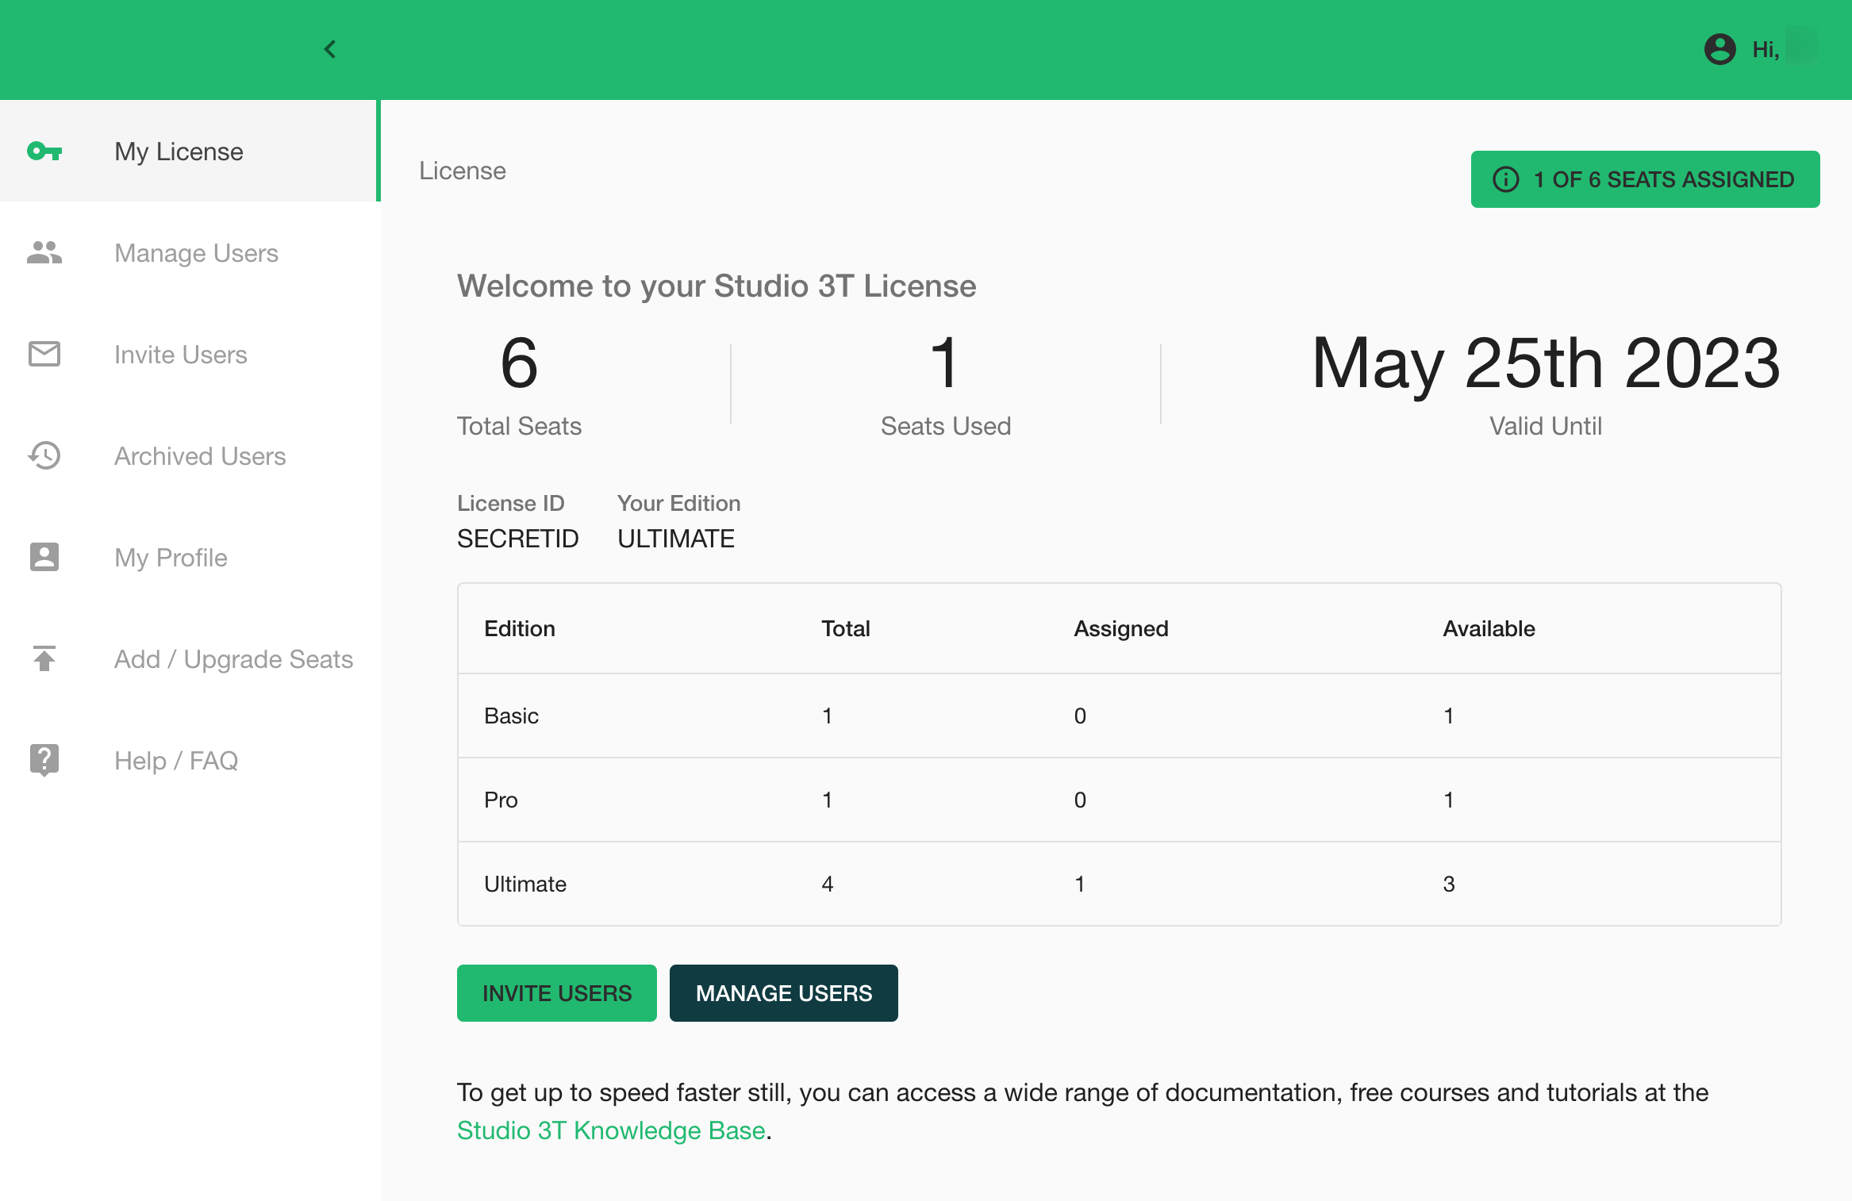Open Invite Users via the envelope icon
Image resolution: width=1852 pixels, height=1201 pixels.
click(x=44, y=355)
